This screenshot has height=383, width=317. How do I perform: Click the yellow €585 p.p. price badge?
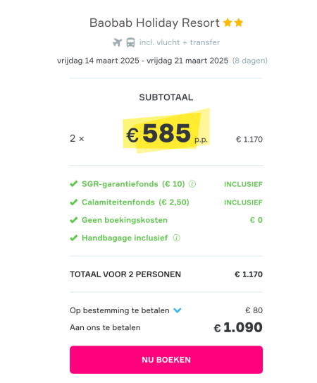point(166,131)
